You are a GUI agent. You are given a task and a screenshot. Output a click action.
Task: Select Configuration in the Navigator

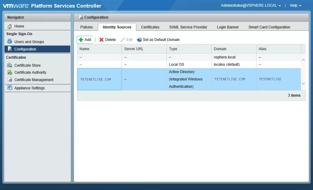pos(38,49)
